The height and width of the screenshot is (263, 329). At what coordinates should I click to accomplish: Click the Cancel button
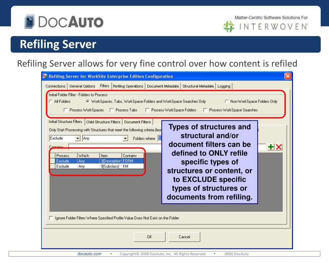coord(184,237)
